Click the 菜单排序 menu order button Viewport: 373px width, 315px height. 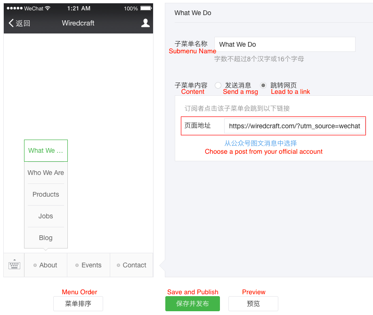[x=78, y=304]
